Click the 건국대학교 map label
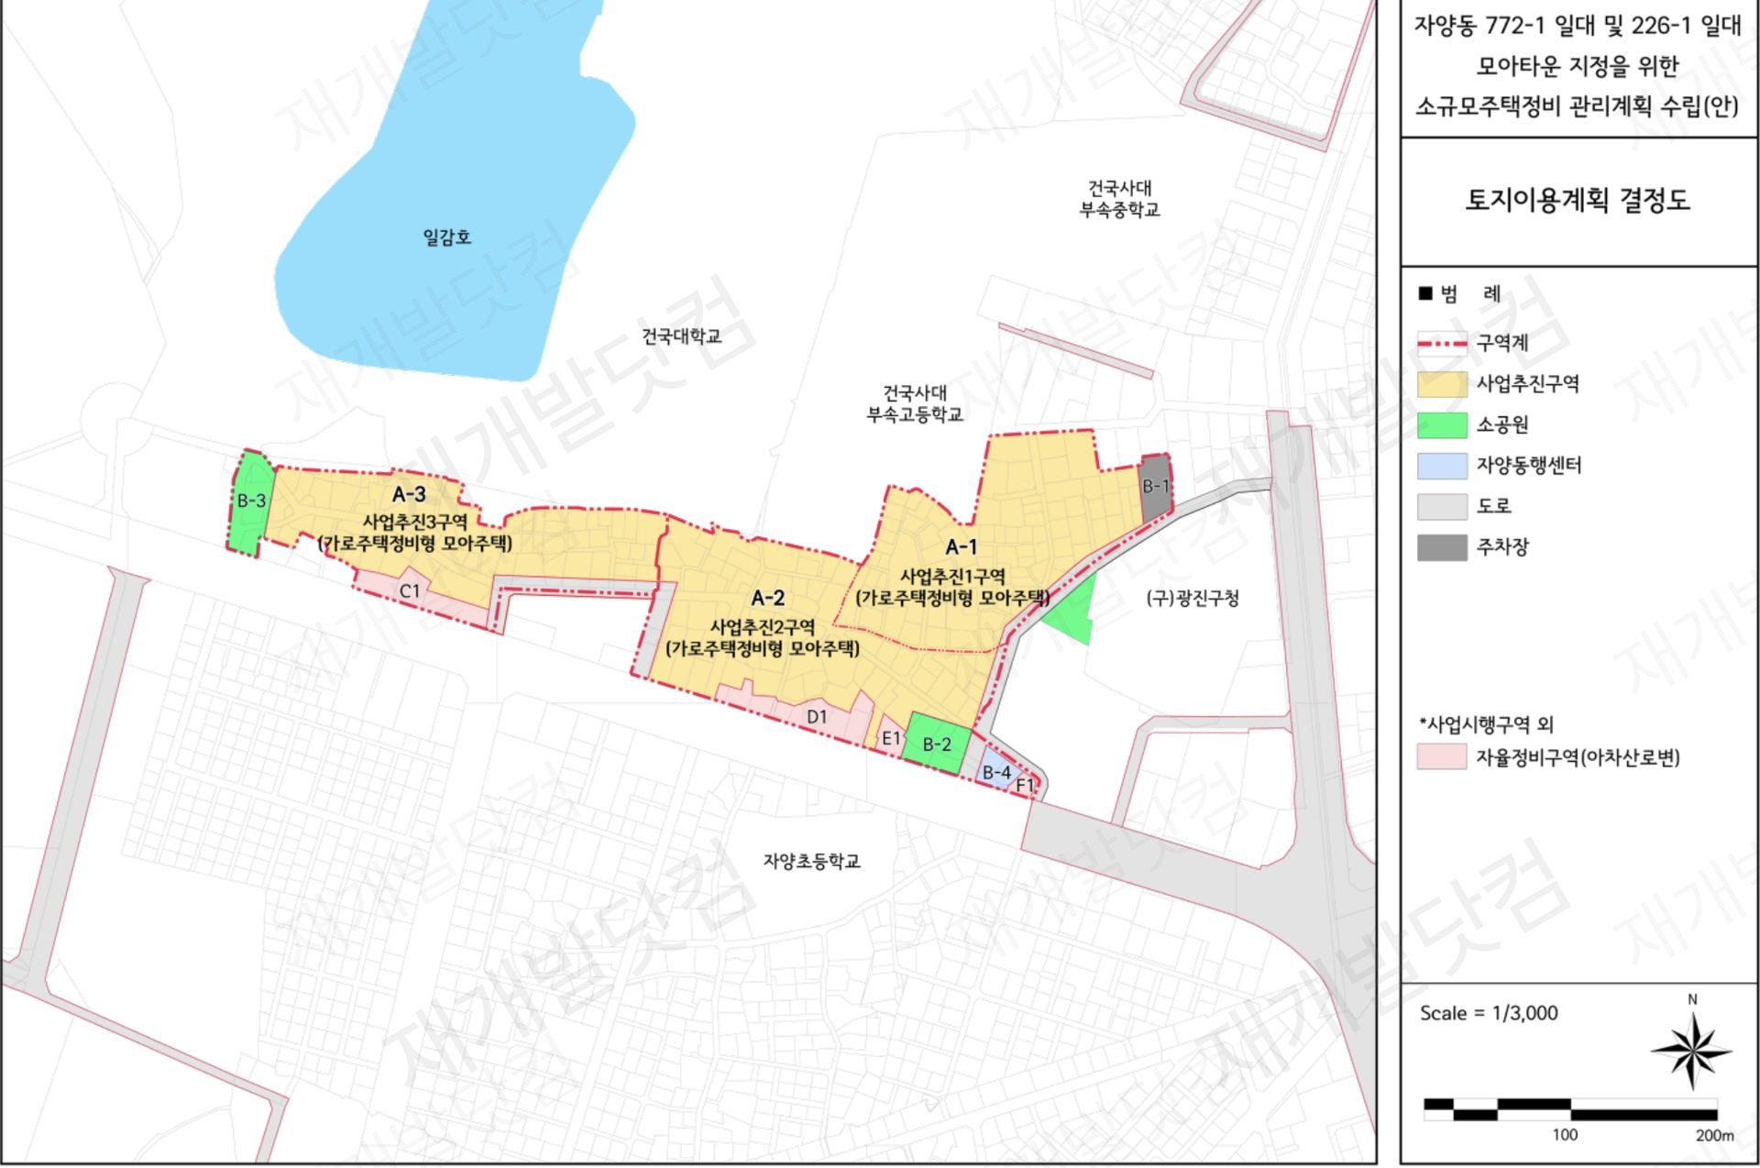Image resolution: width=1760 pixels, height=1168 pixels. pos(681,336)
